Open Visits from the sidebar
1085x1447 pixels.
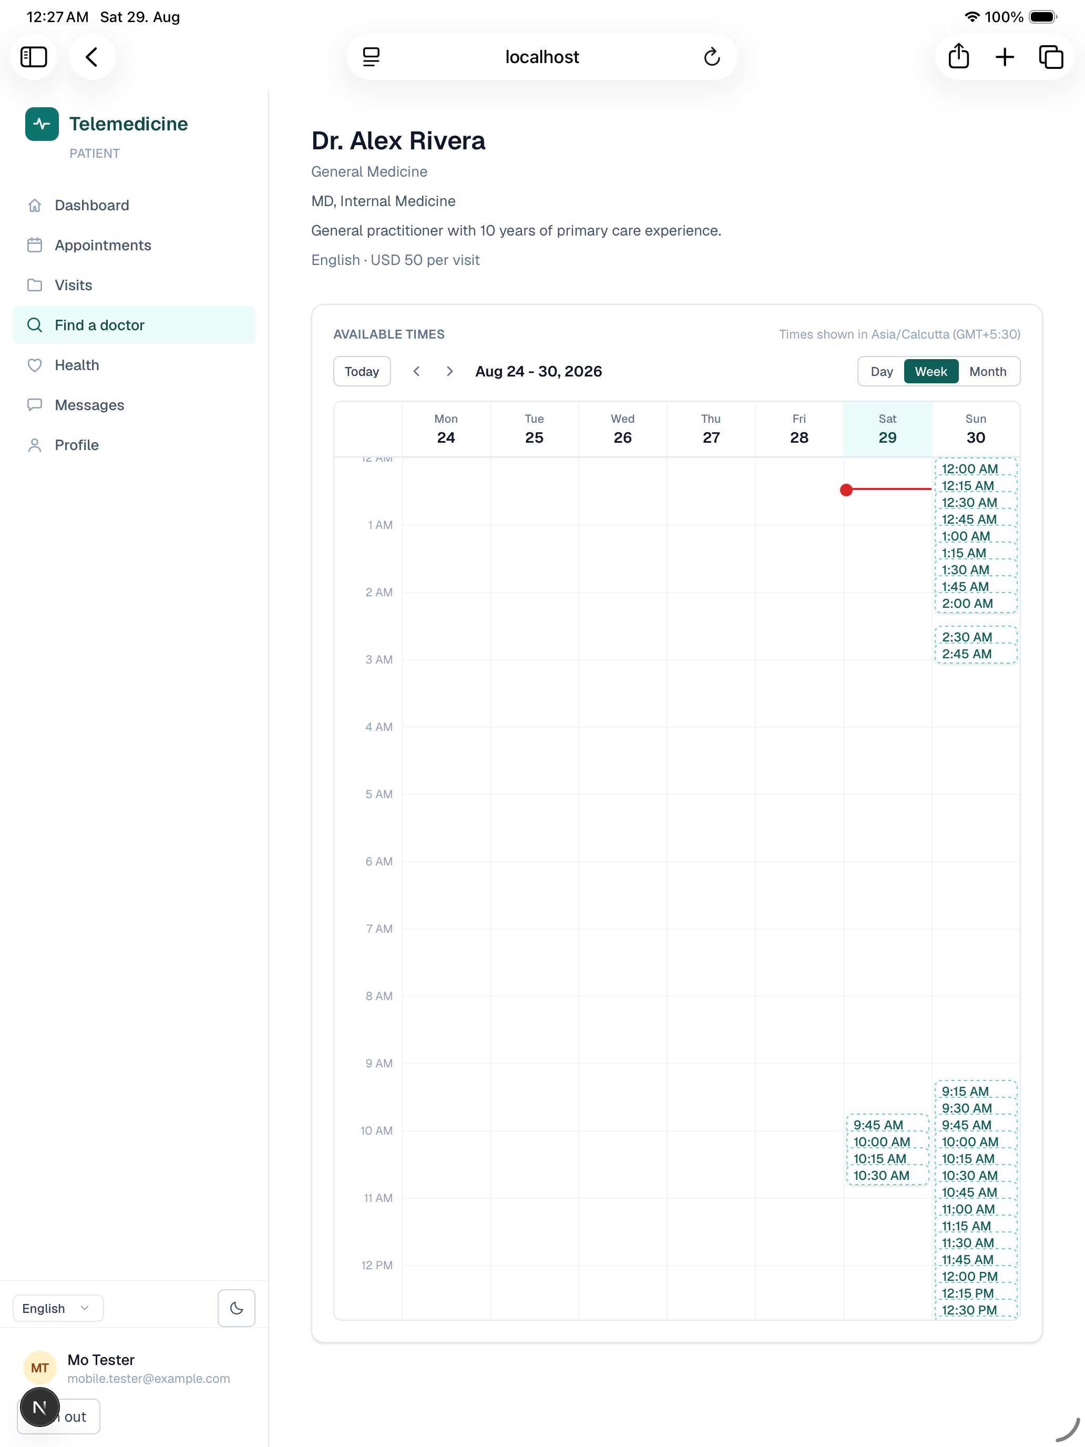[134, 285]
